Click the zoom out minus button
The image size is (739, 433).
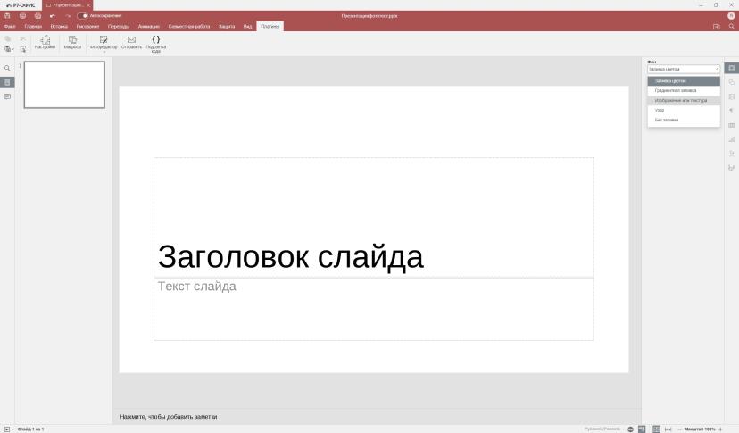(x=679, y=429)
